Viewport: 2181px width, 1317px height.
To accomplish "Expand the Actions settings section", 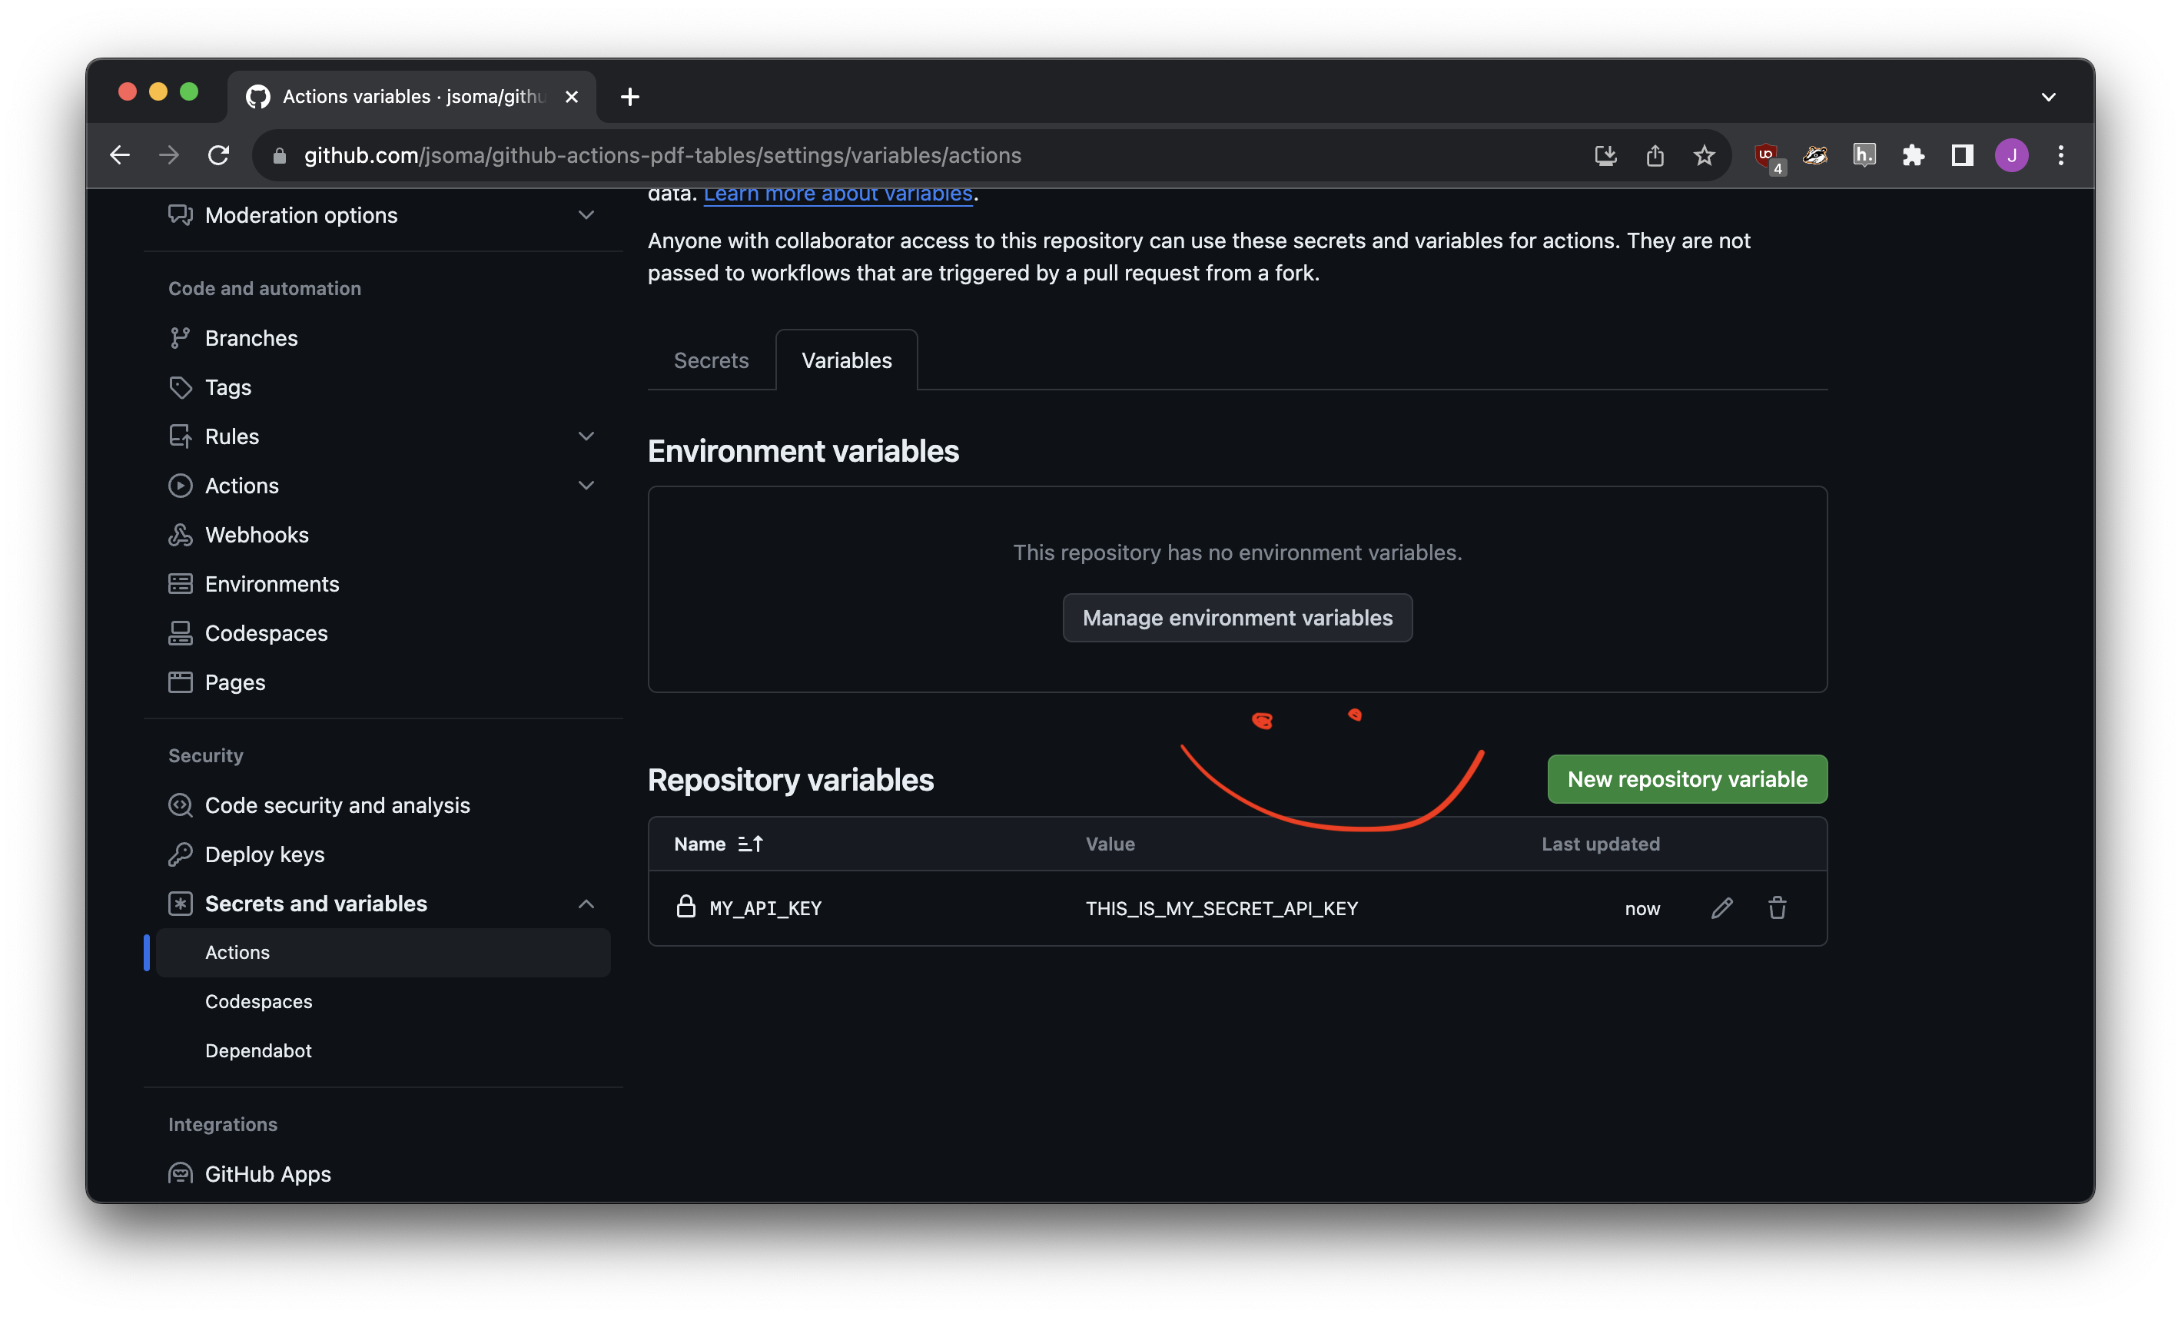I will (x=587, y=485).
